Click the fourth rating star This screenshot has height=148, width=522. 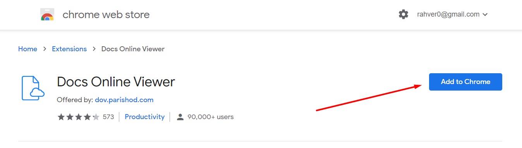click(x=87, y=117)
